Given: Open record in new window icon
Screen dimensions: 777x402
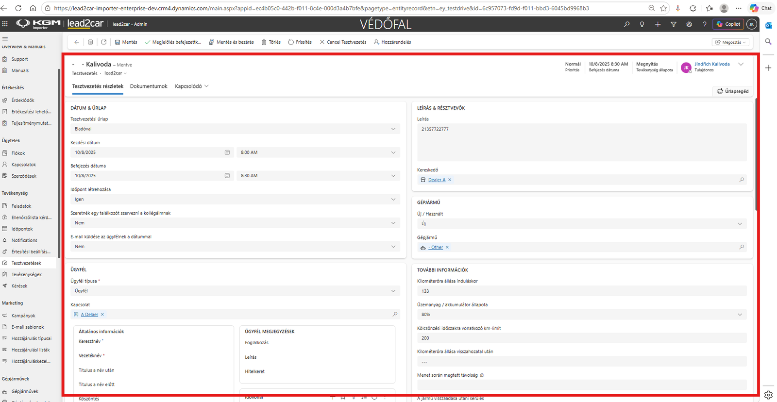Looking at the screenshot, I should [104, 42].
